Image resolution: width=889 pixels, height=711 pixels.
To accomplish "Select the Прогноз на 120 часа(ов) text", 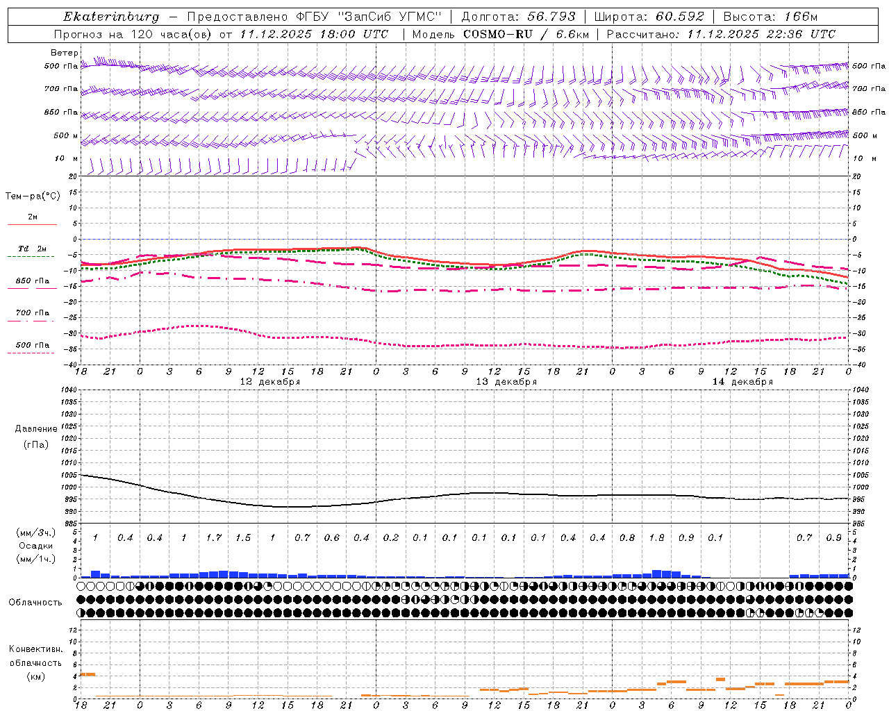I will coord(134,34).
